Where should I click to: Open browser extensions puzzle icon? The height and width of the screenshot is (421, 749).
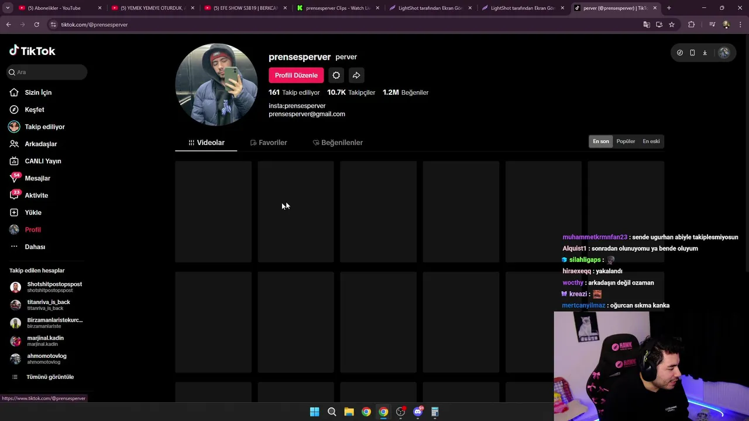[691, 25]
